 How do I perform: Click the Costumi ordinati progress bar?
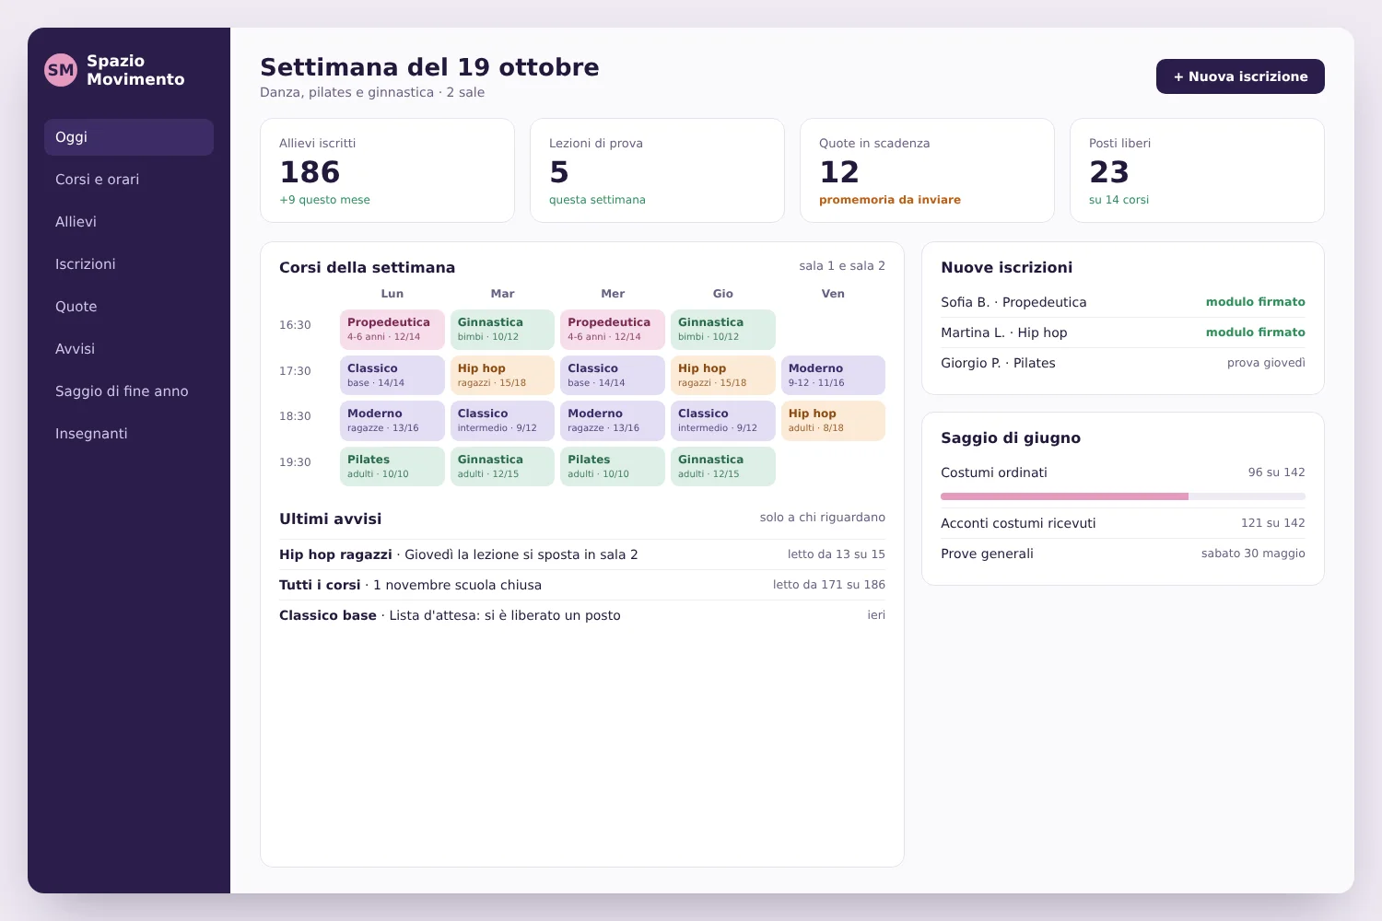click(1123, 496)
